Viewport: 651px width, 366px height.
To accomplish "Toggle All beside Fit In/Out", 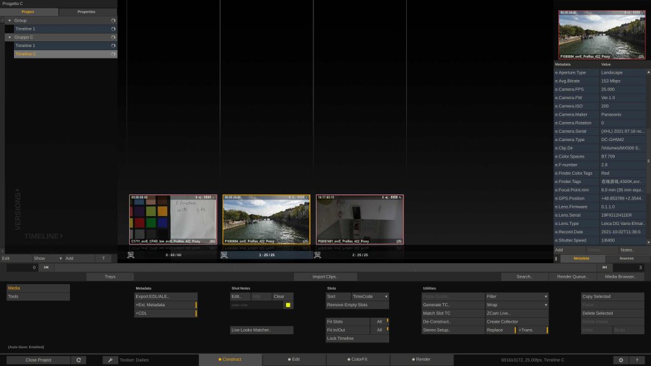I will click(380, 330).
